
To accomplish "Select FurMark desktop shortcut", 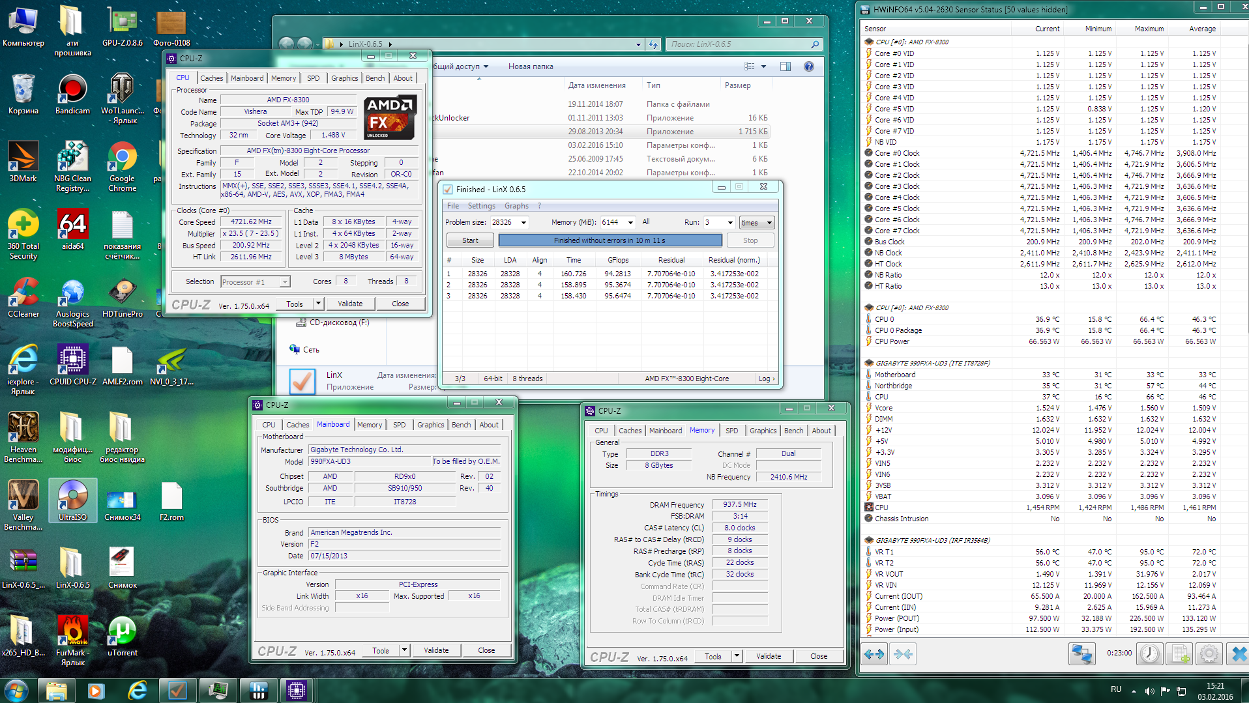I will pyautogui.click(x=72, y=640).
